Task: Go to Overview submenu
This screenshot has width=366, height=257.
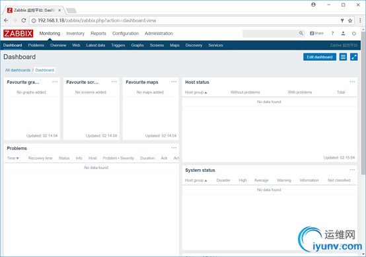Action: coord(58,46)
